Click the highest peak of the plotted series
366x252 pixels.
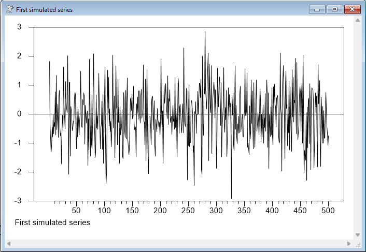[205, 32]
